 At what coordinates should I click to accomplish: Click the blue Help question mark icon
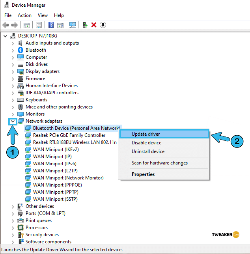click(51, 25)
